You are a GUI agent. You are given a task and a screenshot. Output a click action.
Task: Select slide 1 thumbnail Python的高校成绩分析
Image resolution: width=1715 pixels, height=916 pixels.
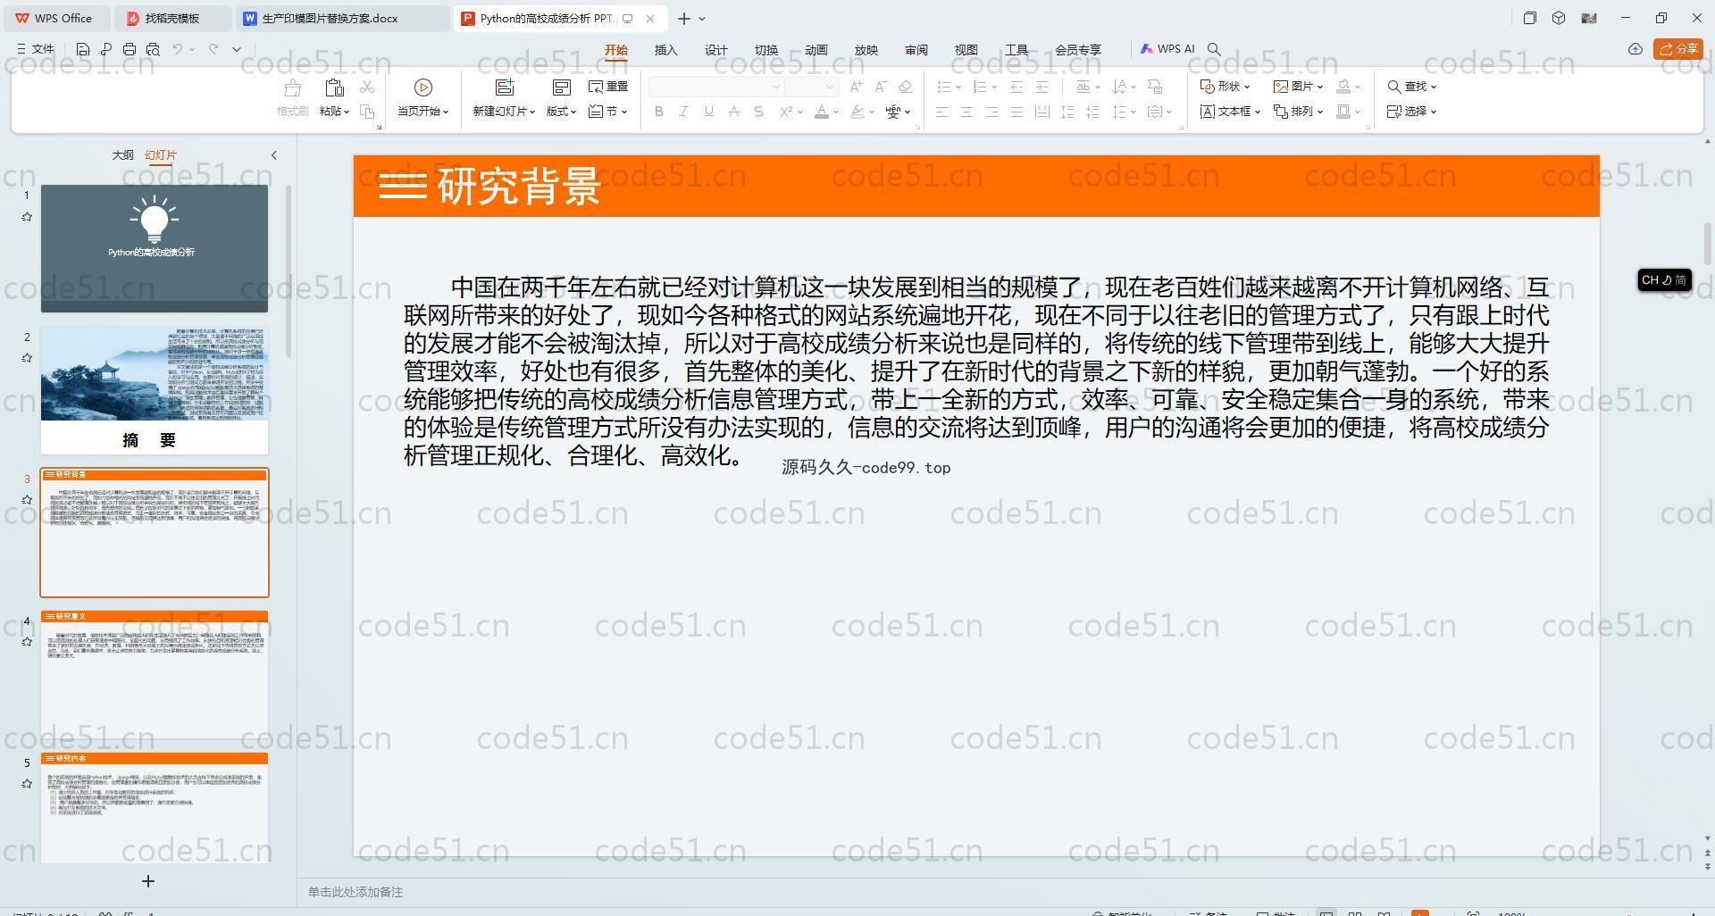click(155, 248)
